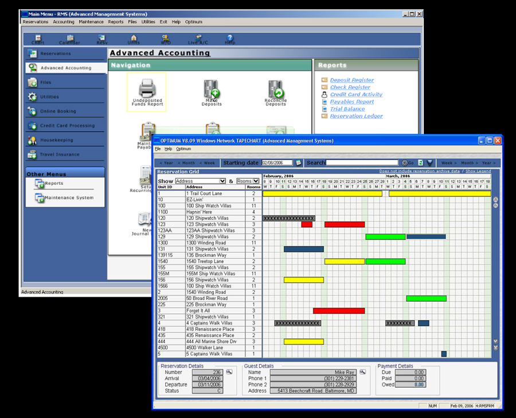Open the Maintenance menu in Main Menu
Viewport: 516px width, 418px height.
pyautogui.click(x=91, y=22)
